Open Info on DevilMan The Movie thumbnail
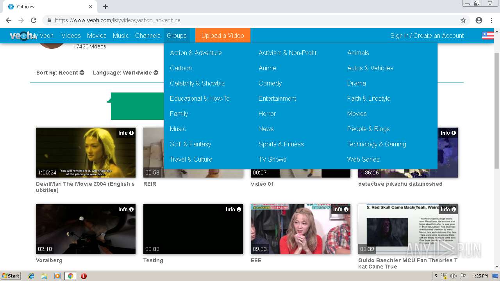Image resolution: width=500 pixels, height=281 pixels. (126, 133)
